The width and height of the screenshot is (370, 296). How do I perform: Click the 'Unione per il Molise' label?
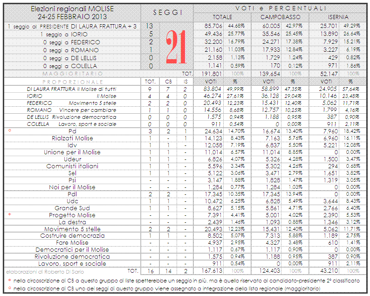pyautogui.click(x=72, y=152)
